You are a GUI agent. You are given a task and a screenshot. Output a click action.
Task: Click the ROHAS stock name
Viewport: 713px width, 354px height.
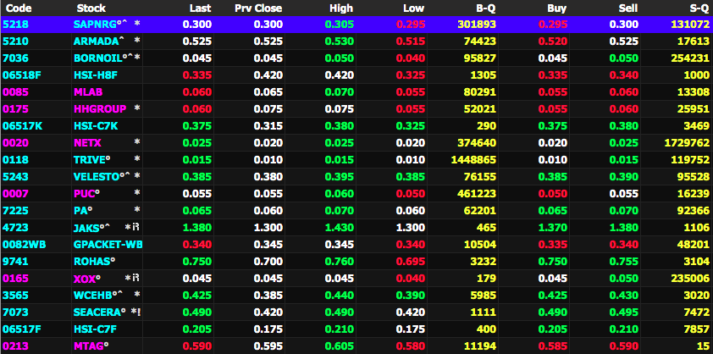pos(91,261)
